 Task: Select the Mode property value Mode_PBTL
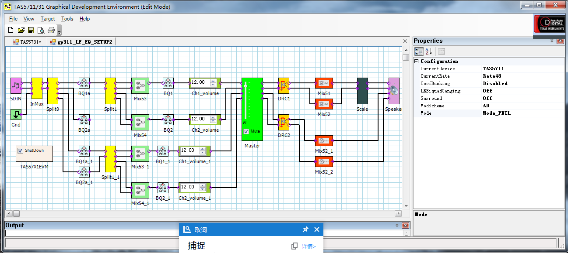497,113
